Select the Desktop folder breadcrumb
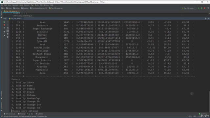The width and height of the screenshot is (210, 118). click(x=25, y=8)
